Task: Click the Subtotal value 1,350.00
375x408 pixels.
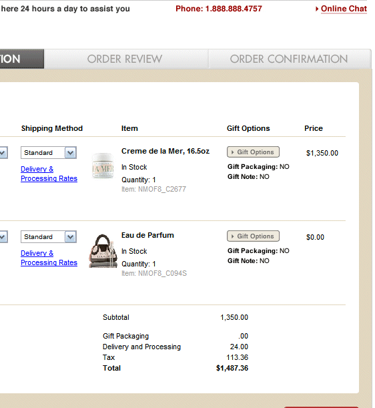Action: click(234, 317)
